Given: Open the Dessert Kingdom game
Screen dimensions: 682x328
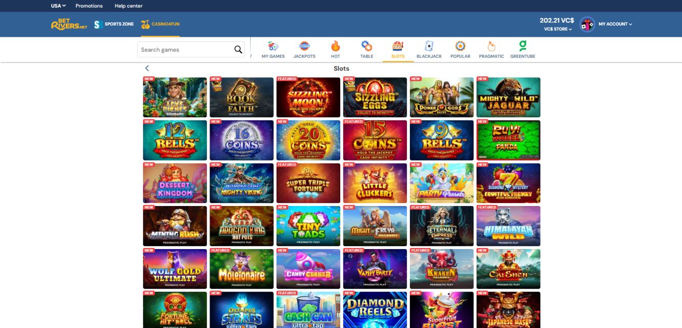Looking at the screenshot, I should tap(175, 183).
